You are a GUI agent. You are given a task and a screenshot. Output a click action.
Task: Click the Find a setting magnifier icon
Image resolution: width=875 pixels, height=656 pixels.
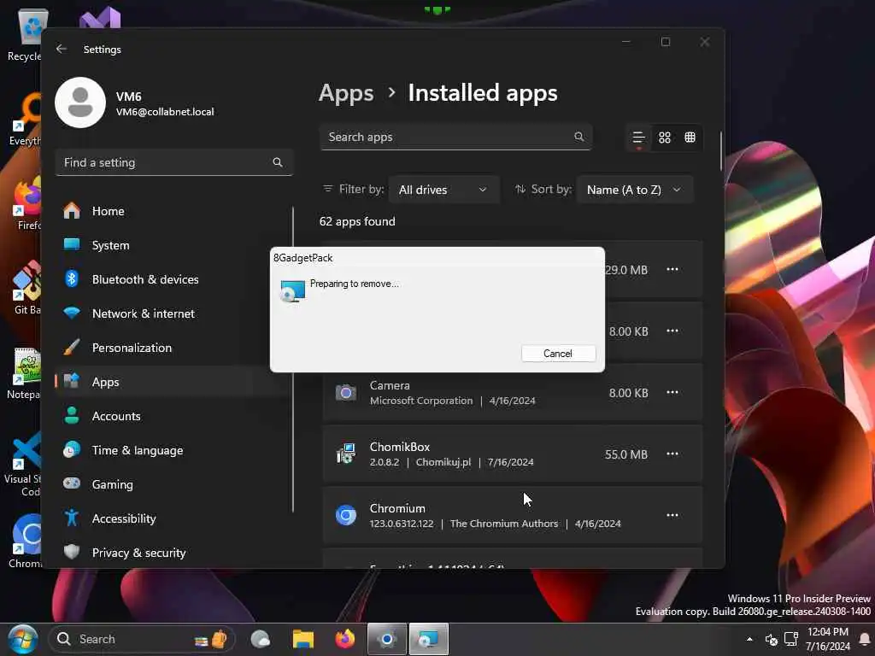click(x=278, y=162)
